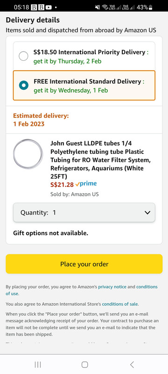Tap the Android recent apps icon
The height and width of the screenshot is (374, 168).
click(x=38, y=365)
